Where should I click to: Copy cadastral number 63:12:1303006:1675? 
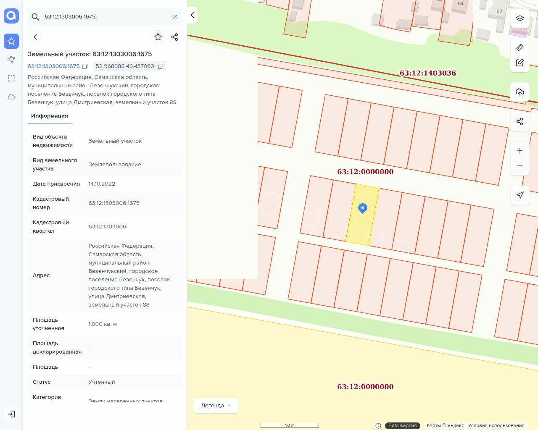(85, 66)
